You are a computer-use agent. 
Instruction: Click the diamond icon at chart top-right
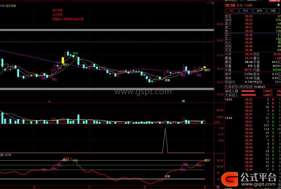click(208, 3)
